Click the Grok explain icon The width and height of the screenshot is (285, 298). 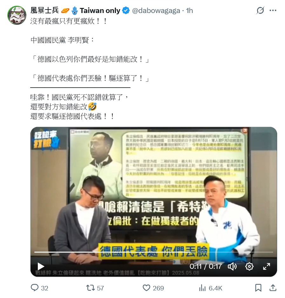click(260, 10)
